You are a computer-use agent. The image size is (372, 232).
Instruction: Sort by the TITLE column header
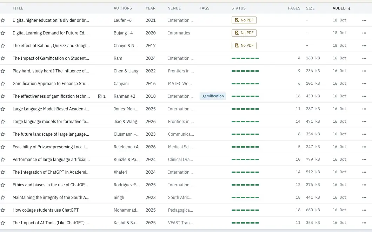pyautogui.click(x=18, y=8)
